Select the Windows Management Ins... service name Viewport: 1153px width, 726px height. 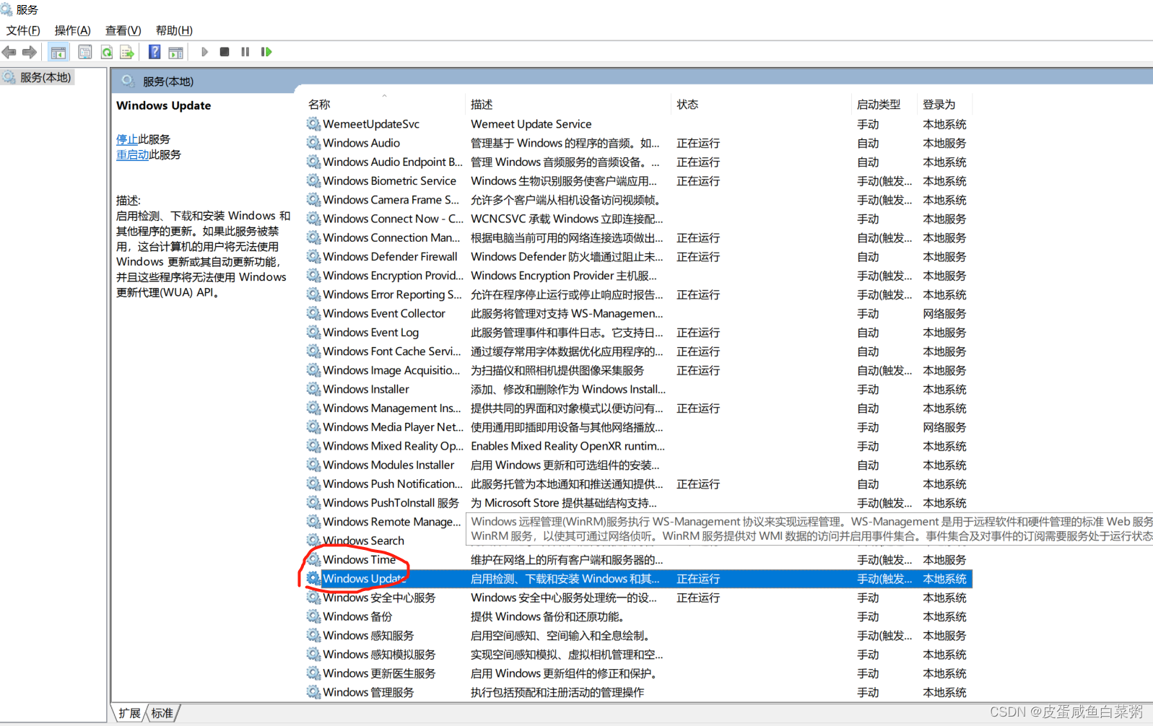point(392,408)
